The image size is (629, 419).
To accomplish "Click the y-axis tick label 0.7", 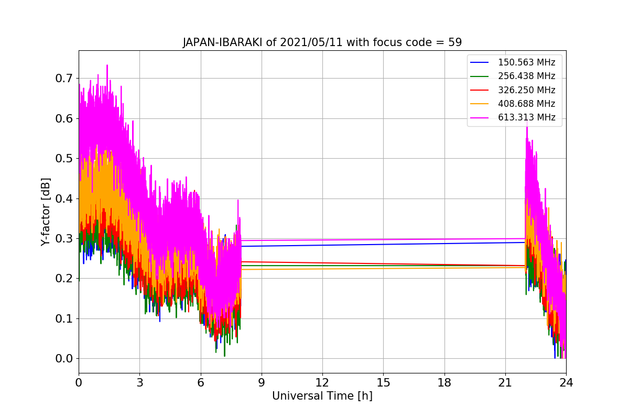I will point(64,79).
